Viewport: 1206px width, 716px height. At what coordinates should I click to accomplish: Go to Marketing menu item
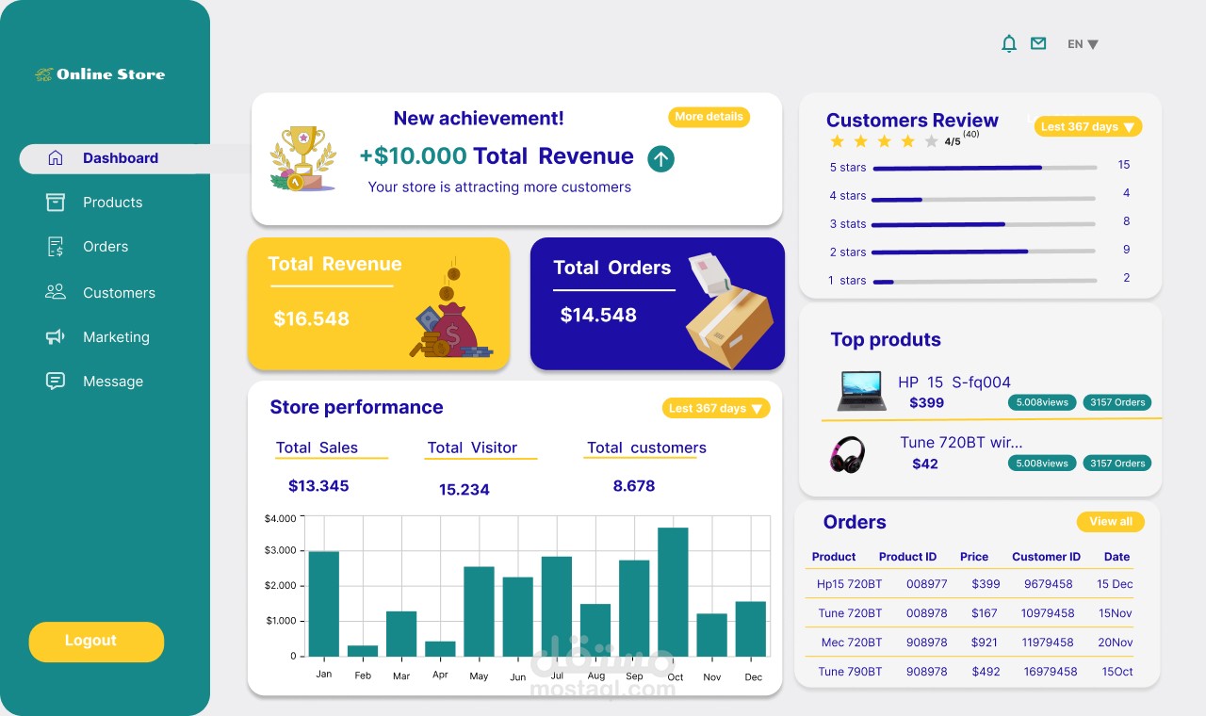[x=116, y=336]
